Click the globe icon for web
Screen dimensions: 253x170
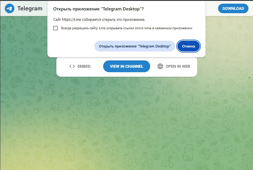(160, 66)
